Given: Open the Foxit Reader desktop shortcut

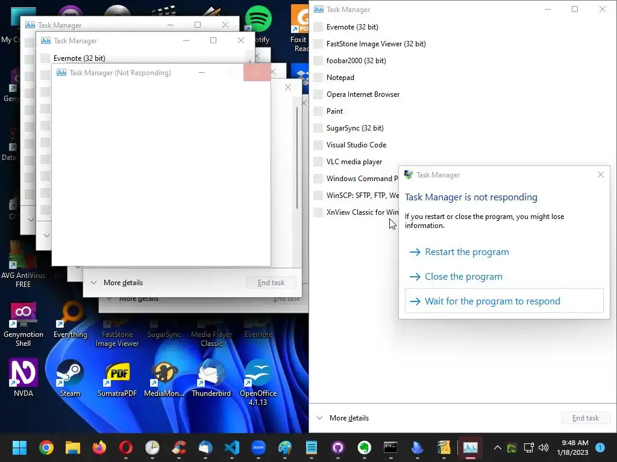Looking at the screenshot, I should click(x=300, y=28).
